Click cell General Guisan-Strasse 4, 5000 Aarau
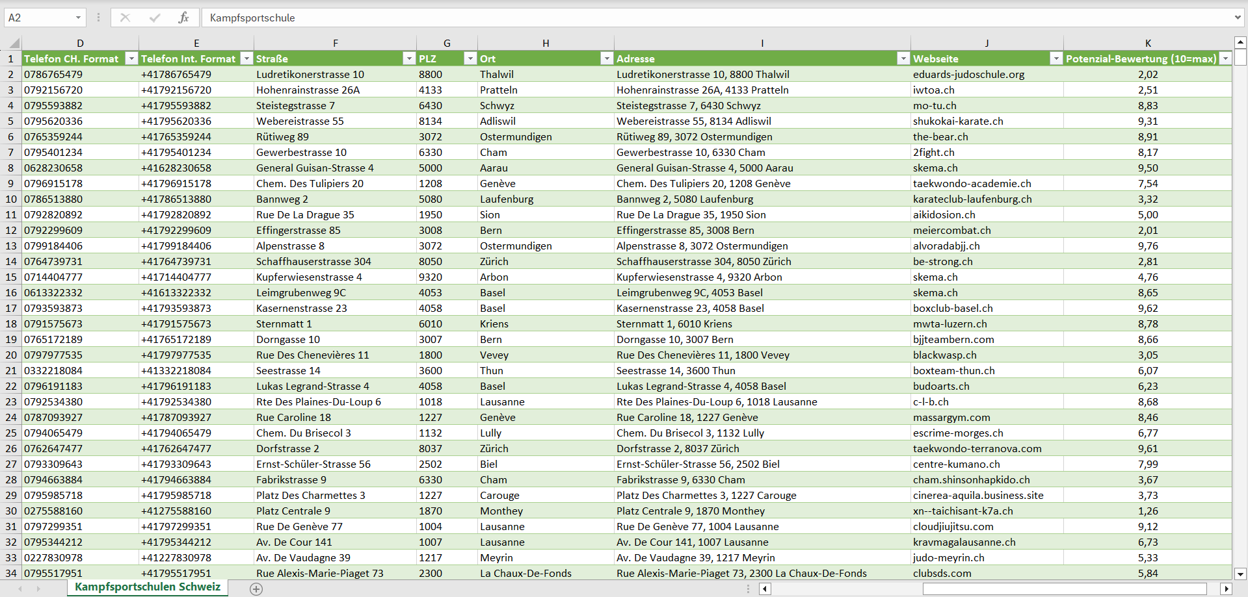Viewport: 1248px width, 597px height. [762, 168]
